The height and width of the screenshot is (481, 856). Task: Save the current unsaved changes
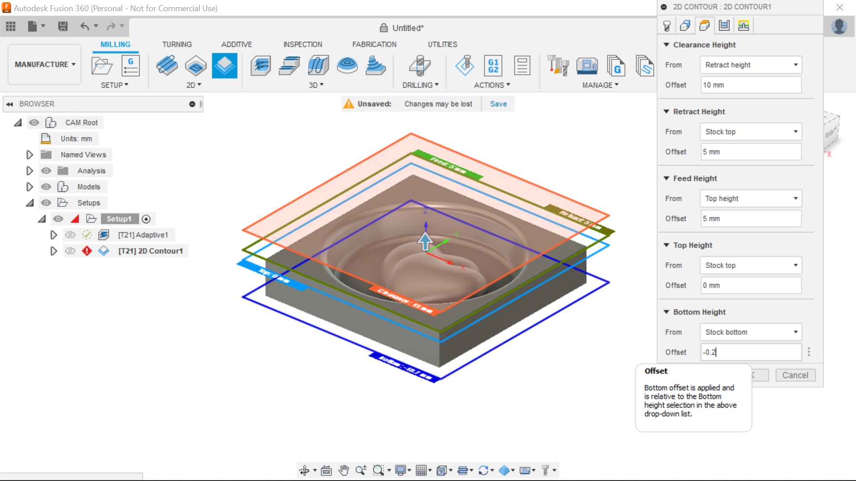pos(499,104)
